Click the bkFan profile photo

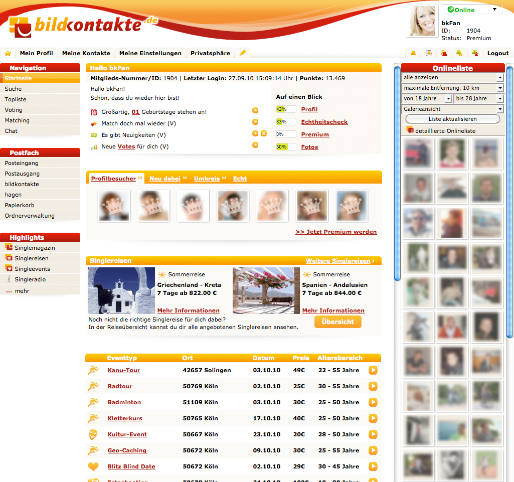pyautogui.click(x=423, y=21)
